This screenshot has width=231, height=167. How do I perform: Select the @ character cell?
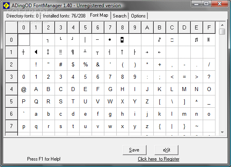(x=24, y=89)
